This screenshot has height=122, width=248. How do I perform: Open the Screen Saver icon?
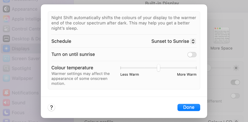coord(6,58)
